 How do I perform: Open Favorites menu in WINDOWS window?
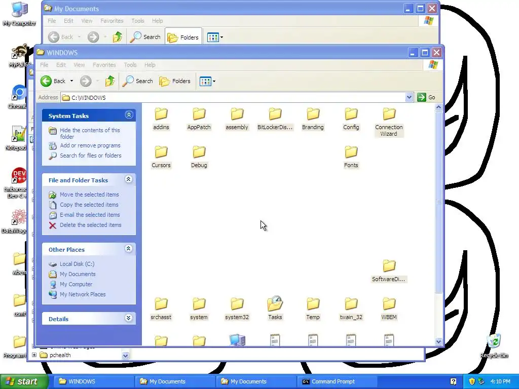pyautogui.click(x=104, y=65)
